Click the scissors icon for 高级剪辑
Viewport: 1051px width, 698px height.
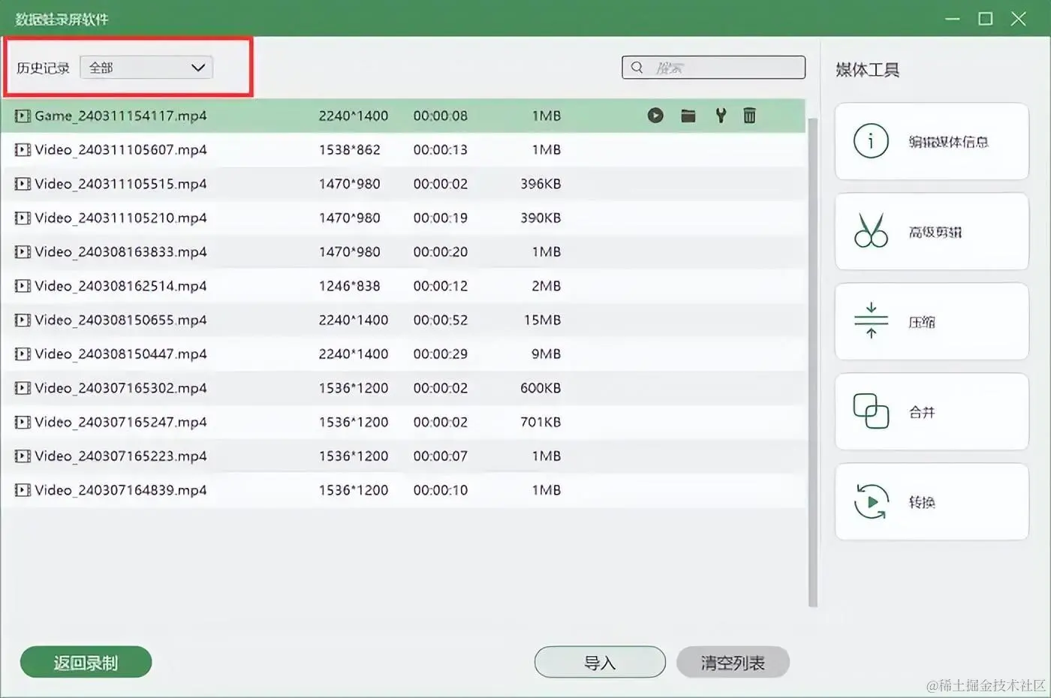coord(871,231)
